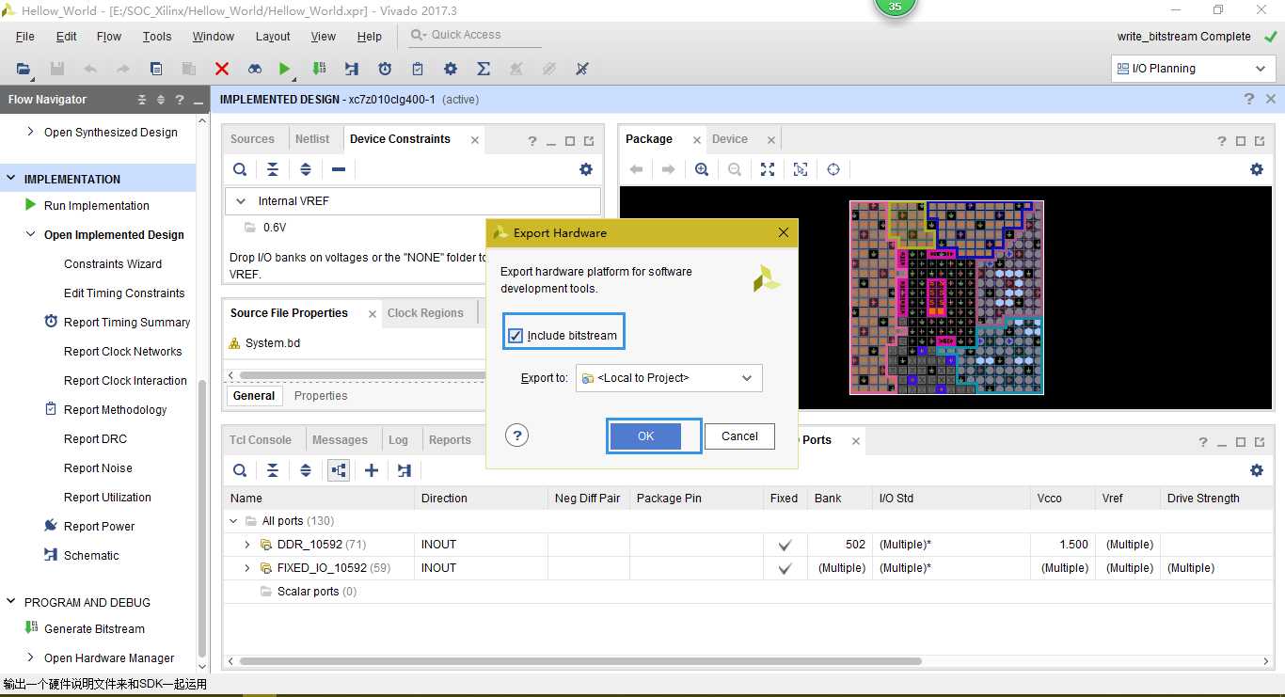Click Export Hardware dialog help icon

(x=516, y=436)
